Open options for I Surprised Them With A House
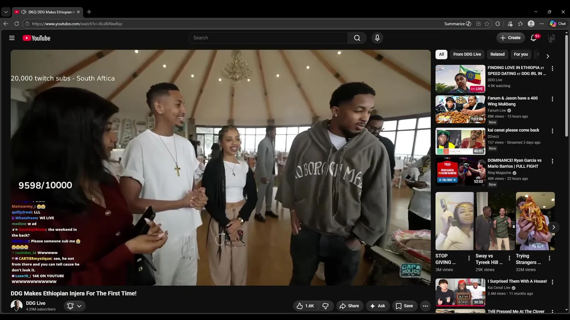This screenshot has height=320, width=570. [x=552, y=282]
